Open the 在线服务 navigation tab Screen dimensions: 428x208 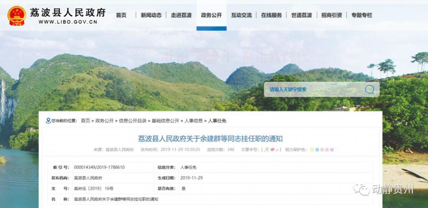[271, 15]
